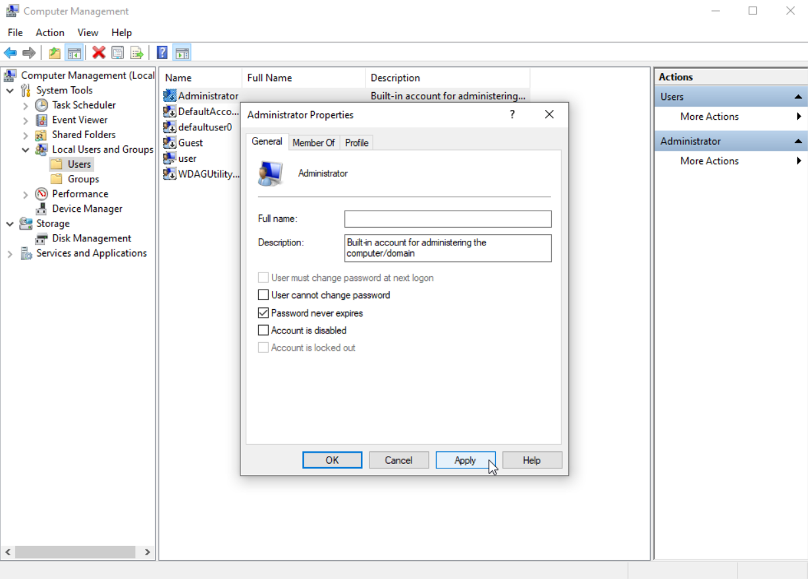The image size is (808, 579).
Task: Click the dialog's question mark help icon
Action: (x=512, y=114)
